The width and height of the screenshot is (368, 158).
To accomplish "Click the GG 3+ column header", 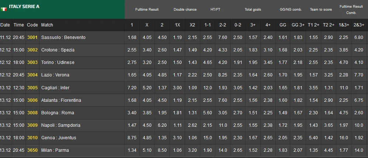I will (298, 25).
